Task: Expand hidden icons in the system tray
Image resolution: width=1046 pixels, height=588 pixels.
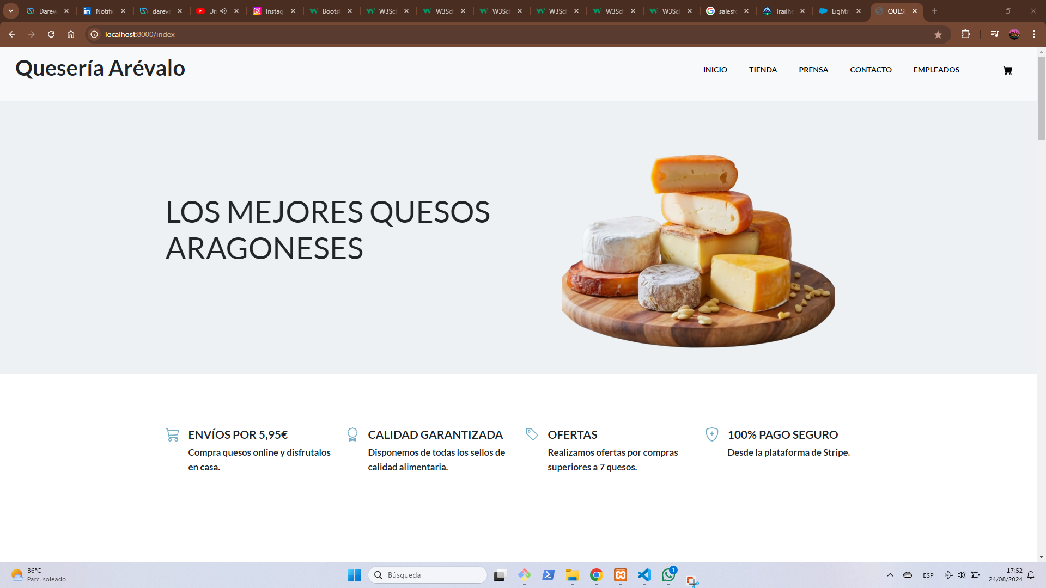Action: tap(890, 575)
